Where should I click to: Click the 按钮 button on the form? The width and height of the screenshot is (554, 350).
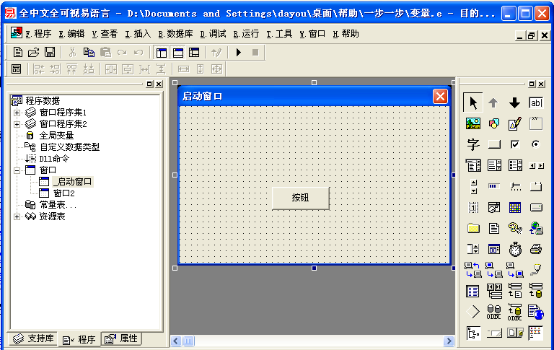click(300, 198)
